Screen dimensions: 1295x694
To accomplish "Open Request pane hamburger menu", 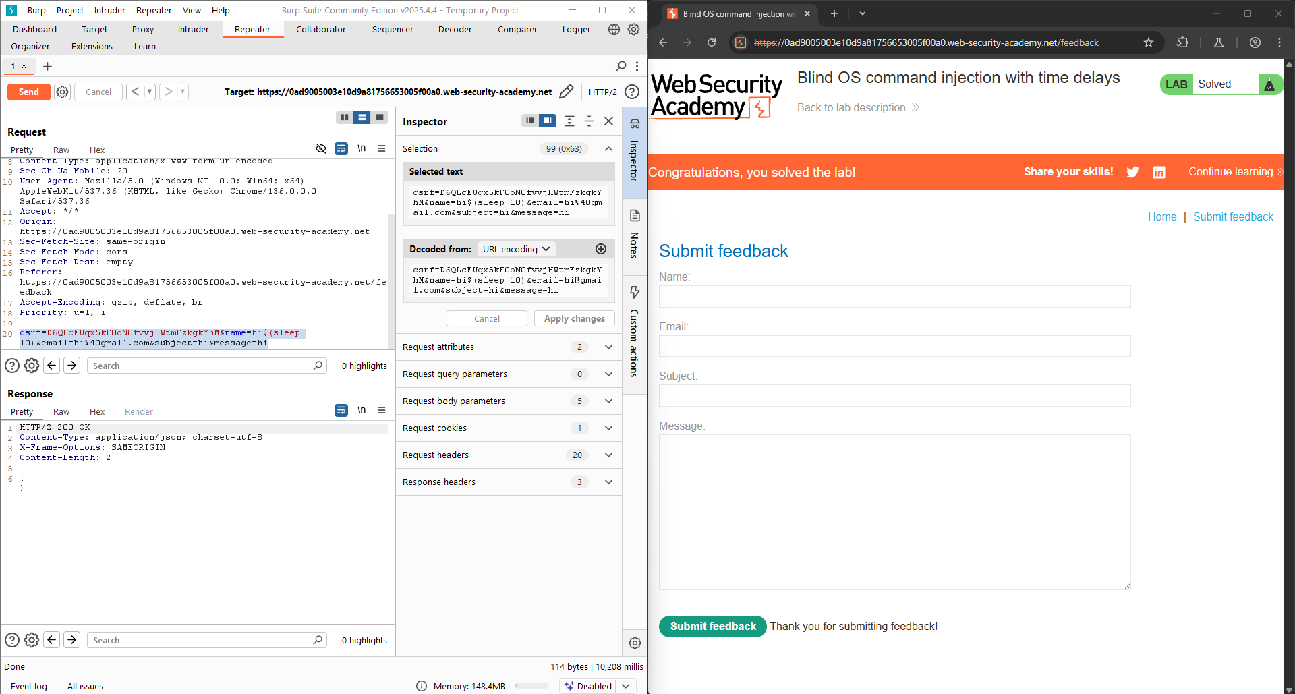I will coord(382,148).
